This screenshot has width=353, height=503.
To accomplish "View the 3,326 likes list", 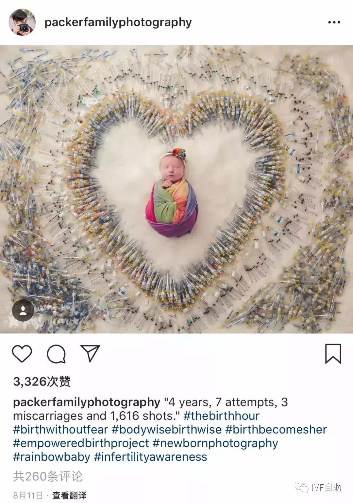I will point(42,381).
